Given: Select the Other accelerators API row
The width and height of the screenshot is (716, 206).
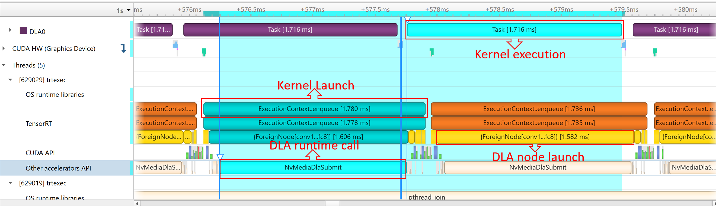Looking at the screenshot, I should pos(58,168).
